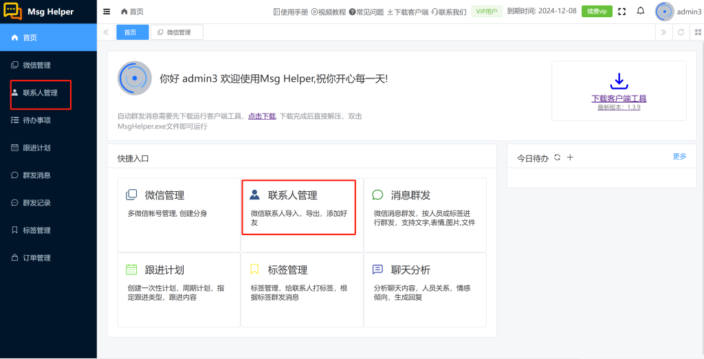Click the large welcome avatar image
Screen dimensions: 704x359
point(135,78)
